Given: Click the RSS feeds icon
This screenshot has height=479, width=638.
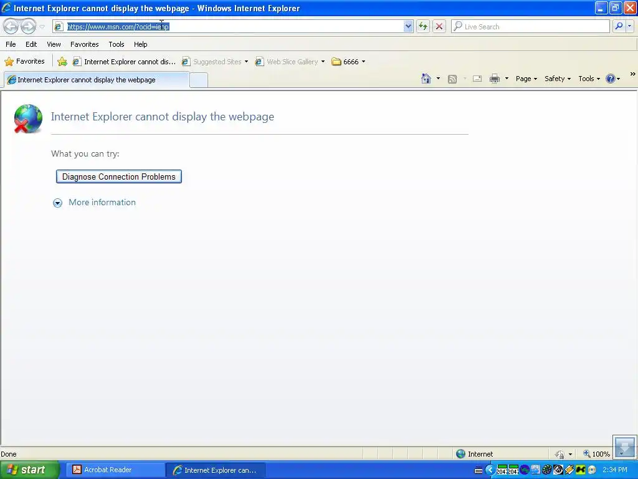Looking at the screenshot, I should click(452, 79).
